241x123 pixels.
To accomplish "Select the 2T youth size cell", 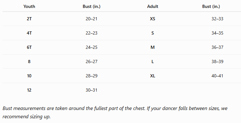I will point(29,19).
